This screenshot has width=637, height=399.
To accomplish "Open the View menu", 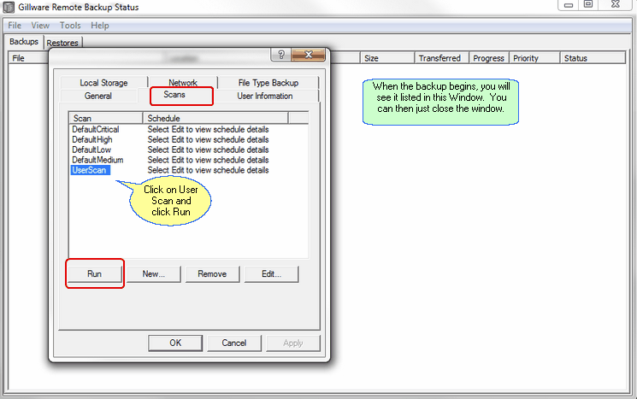I will (x=40, y=26).
